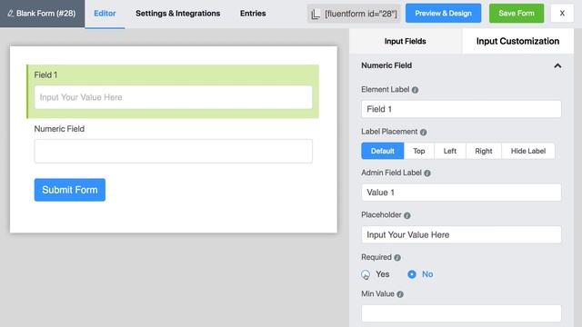Set label placement to Default

[382, 151]
